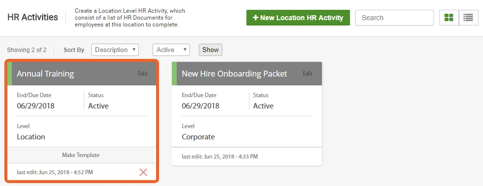This screenshot has height=186, width=483.
Task: Switch to list view icon
Action: (x=468, y=18)
